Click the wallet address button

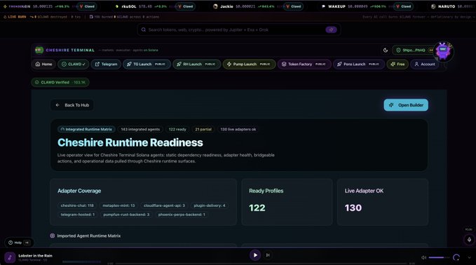[414, 50]
